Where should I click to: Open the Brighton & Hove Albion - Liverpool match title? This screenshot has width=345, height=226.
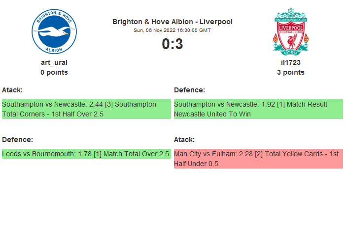pyautogui.click(x=172, y=22)
